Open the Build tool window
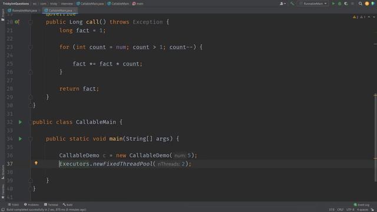Screen dimensions: 377x212 (x=68, y=204)
